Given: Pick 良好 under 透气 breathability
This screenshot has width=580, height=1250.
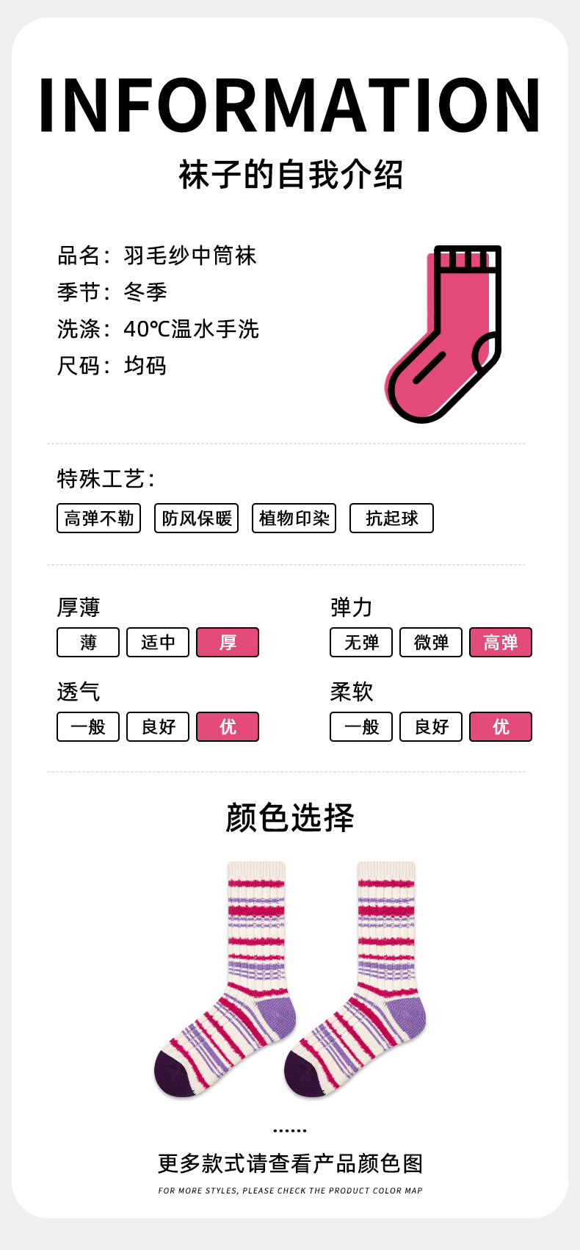Looking at the screenshot, I should pyautogui.click(x=158, y=727).
